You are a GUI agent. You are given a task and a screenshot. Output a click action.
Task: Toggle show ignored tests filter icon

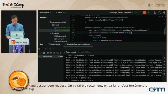pos(44,53)
